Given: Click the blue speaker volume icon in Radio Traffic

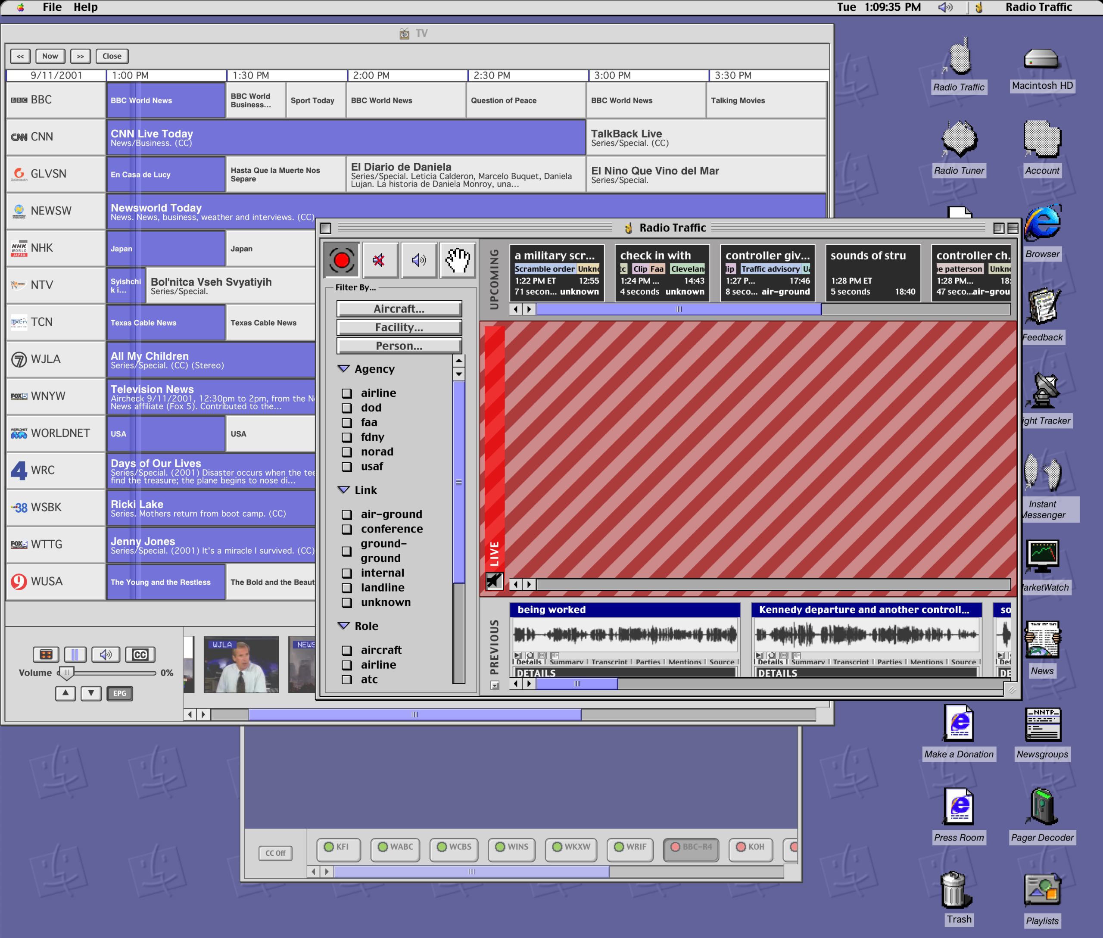Looking at the screenshot, I should (x=419, y=260).
